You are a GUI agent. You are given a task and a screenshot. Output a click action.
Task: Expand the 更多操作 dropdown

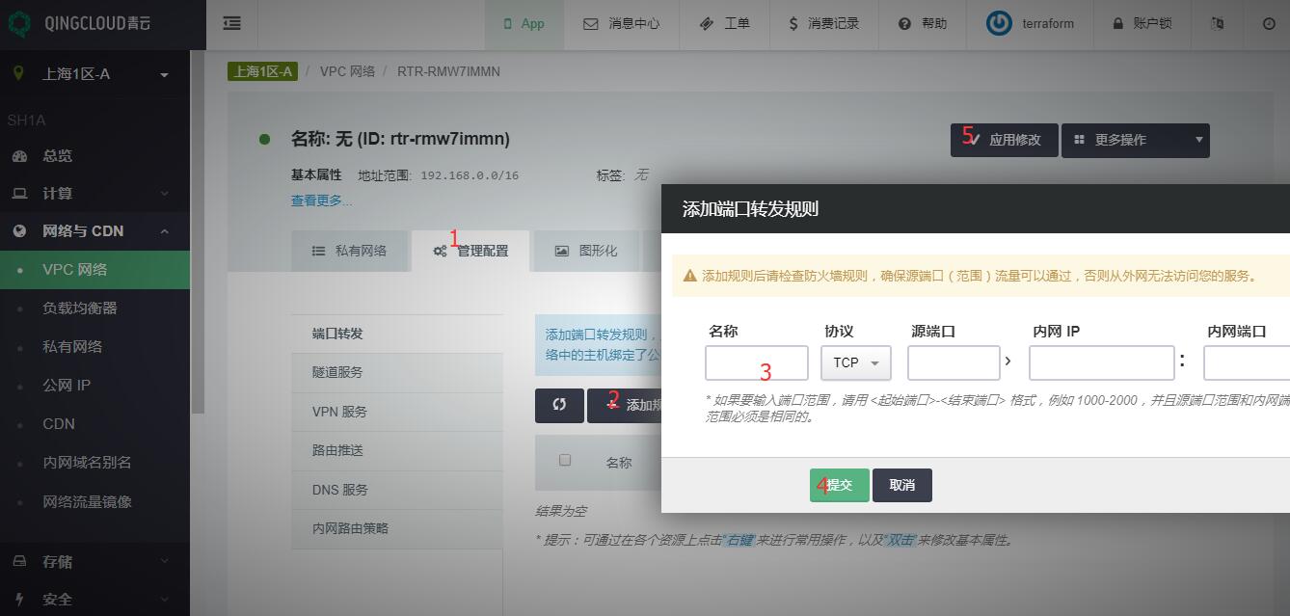point(1135,140)
